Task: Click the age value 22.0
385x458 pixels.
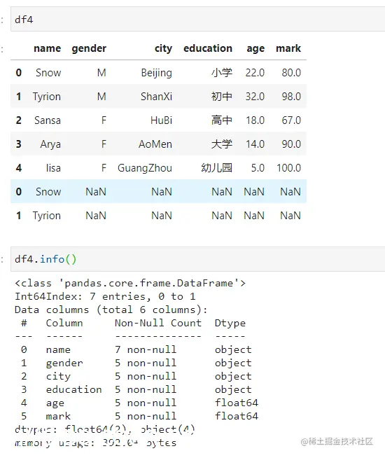Action: 255,72
